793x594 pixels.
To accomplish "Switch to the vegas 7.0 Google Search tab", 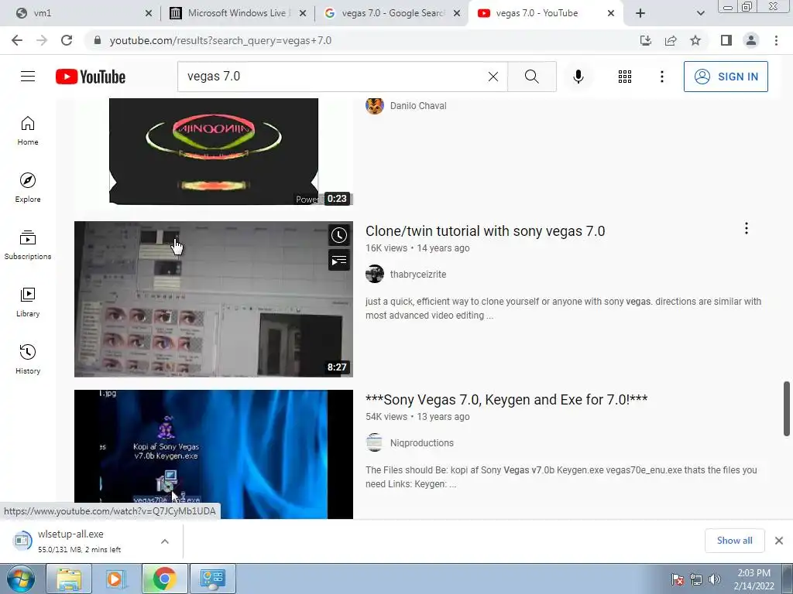I will (392, 13).
